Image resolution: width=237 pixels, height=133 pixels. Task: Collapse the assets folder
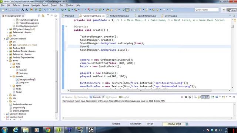[7, 61]
